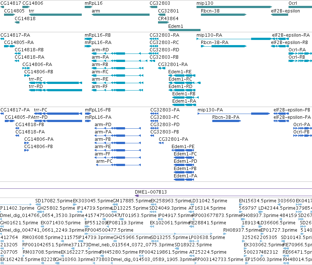Select EST RE28841.5prime
This screenshot has height=265, width=312.
[x=191, y=227]
